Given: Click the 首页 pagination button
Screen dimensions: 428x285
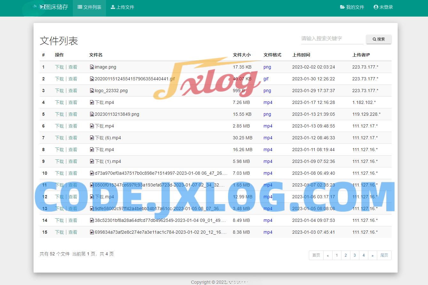Looking at the screenshot, I should click(x=316, y=255).
